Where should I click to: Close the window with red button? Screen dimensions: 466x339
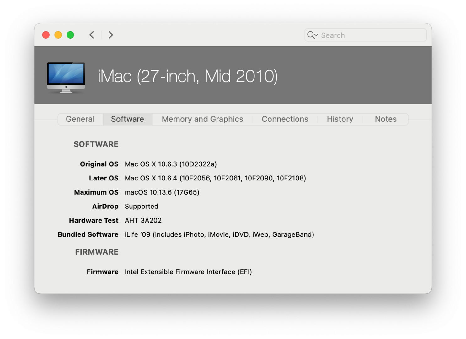coord(46,35)
